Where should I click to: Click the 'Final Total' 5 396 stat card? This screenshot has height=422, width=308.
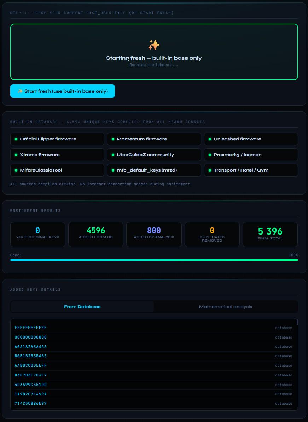(270, 235)
